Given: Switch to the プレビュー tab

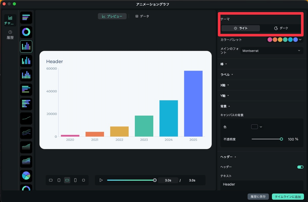Looking at the screenshot, I should (112, 16).
